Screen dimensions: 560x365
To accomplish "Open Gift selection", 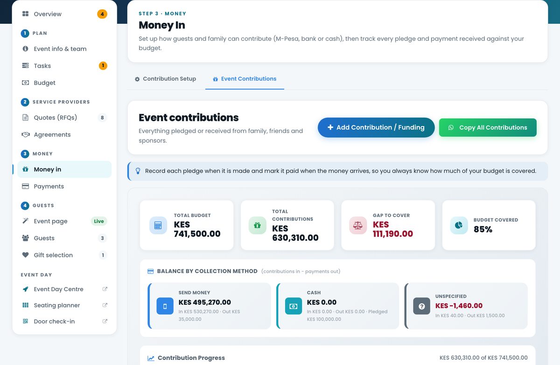I will point(64,255).
